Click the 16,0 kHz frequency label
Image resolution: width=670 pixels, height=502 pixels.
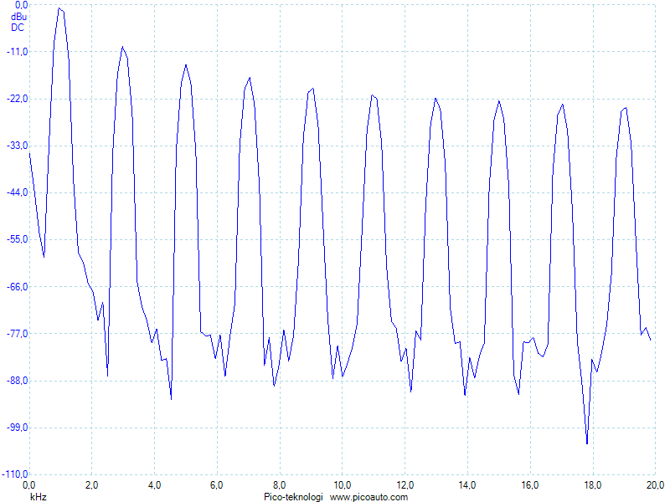(x=530, y=485)
